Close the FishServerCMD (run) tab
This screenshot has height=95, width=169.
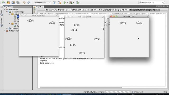tap(67, 10)
